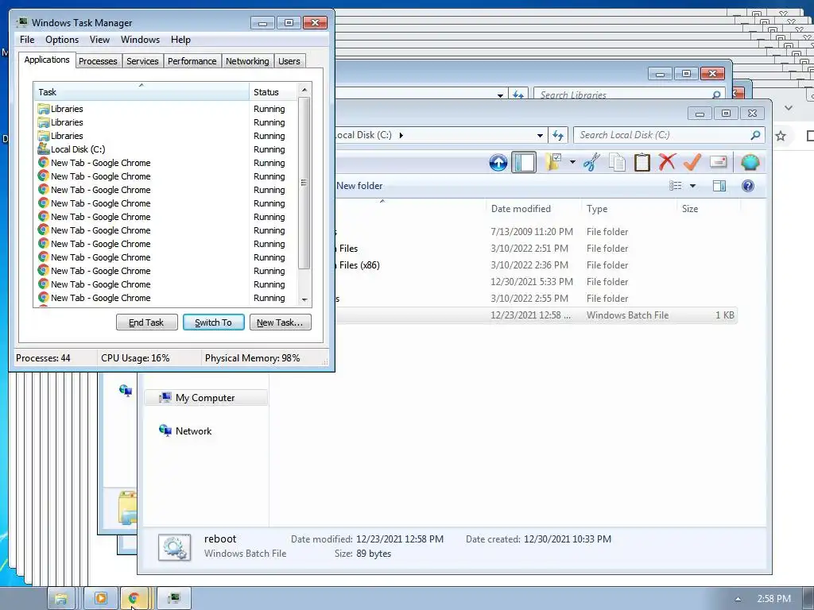Toggle the navigation pane toolbar button
This screenshot has width=814, height=610.
click(524, 162)
